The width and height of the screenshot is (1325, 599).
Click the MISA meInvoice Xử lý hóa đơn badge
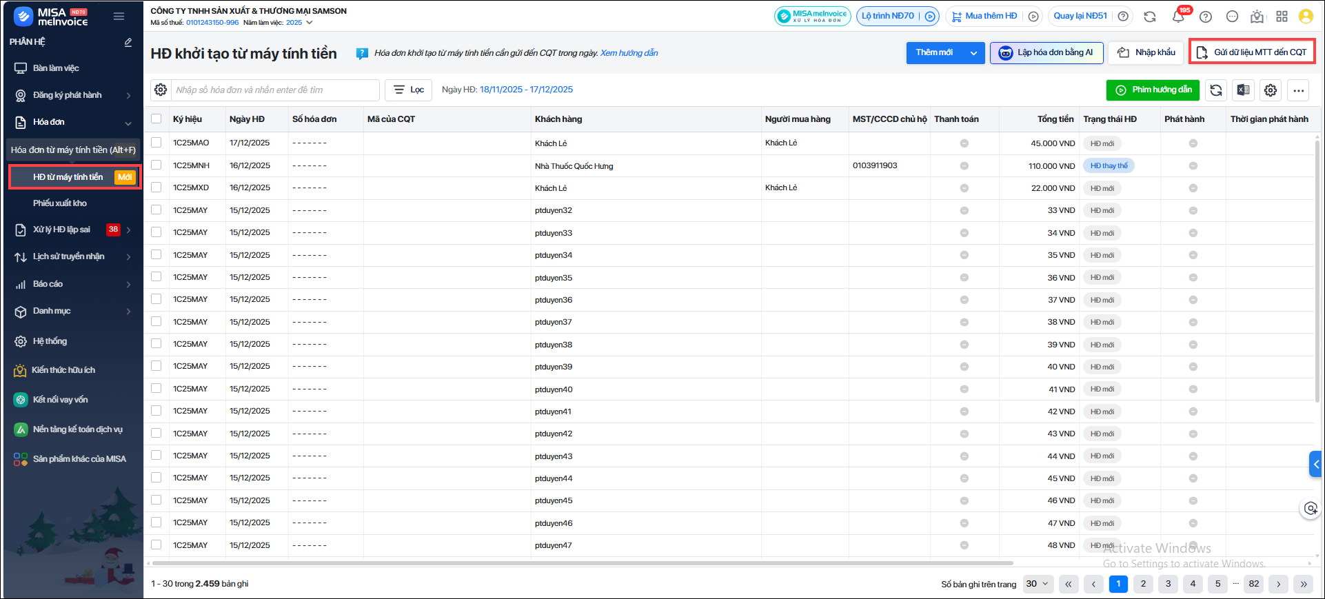(813, 17)
